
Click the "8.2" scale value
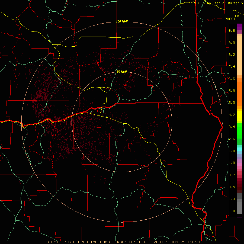point(232,54)
